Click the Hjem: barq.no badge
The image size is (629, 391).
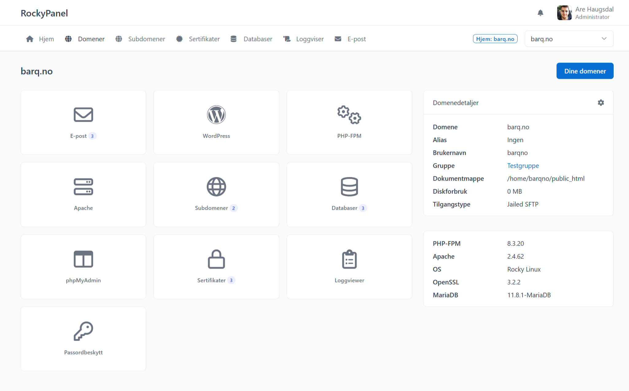point(495,39)
